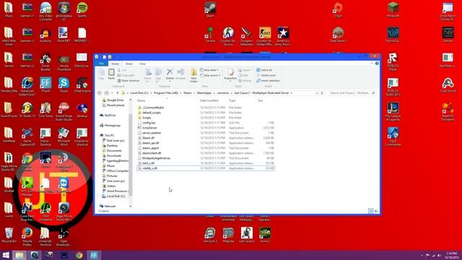Expand the Homegroup navigation node
This screenshot has height=260, width=462.
point(100,125)
